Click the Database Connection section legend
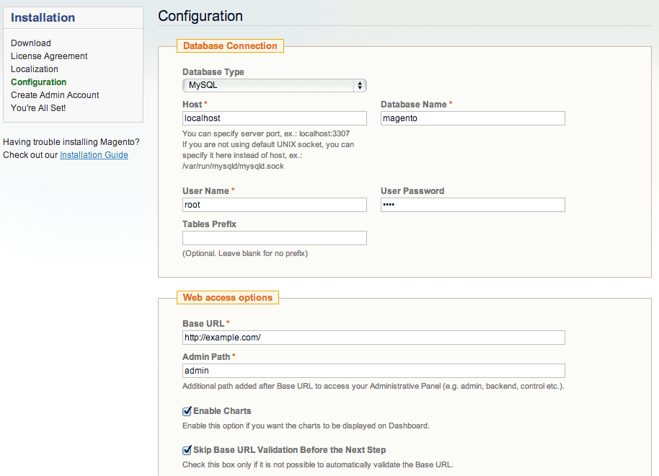Image resolution: width=659 pixels, height=476 pixels. [230, 46]
